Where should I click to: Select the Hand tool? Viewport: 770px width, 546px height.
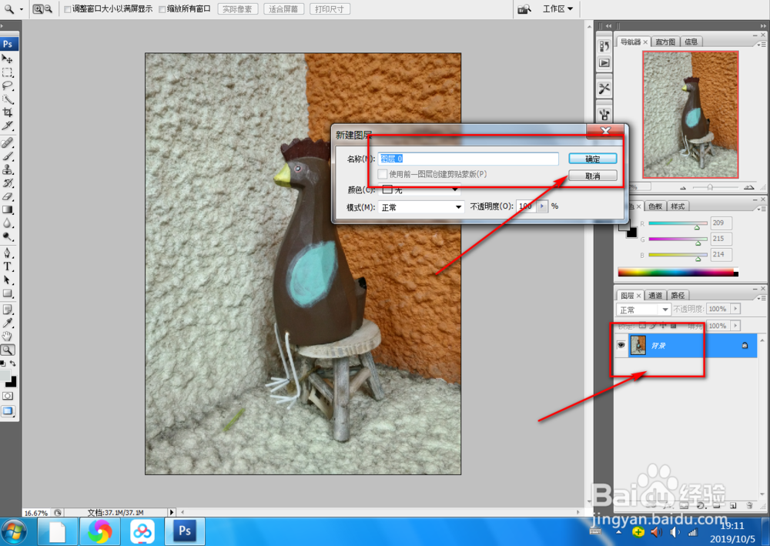coord(8,337)
